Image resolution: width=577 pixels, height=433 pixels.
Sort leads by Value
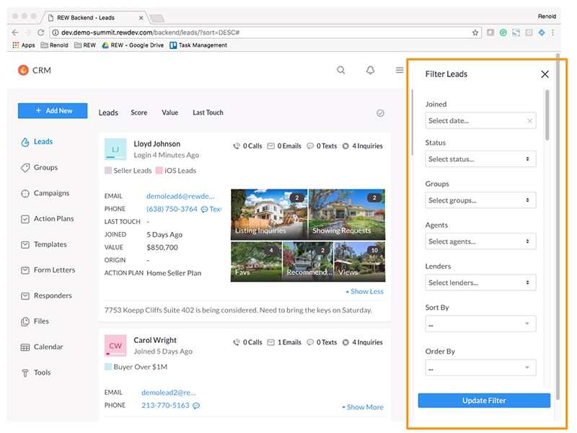coord(170,112)
